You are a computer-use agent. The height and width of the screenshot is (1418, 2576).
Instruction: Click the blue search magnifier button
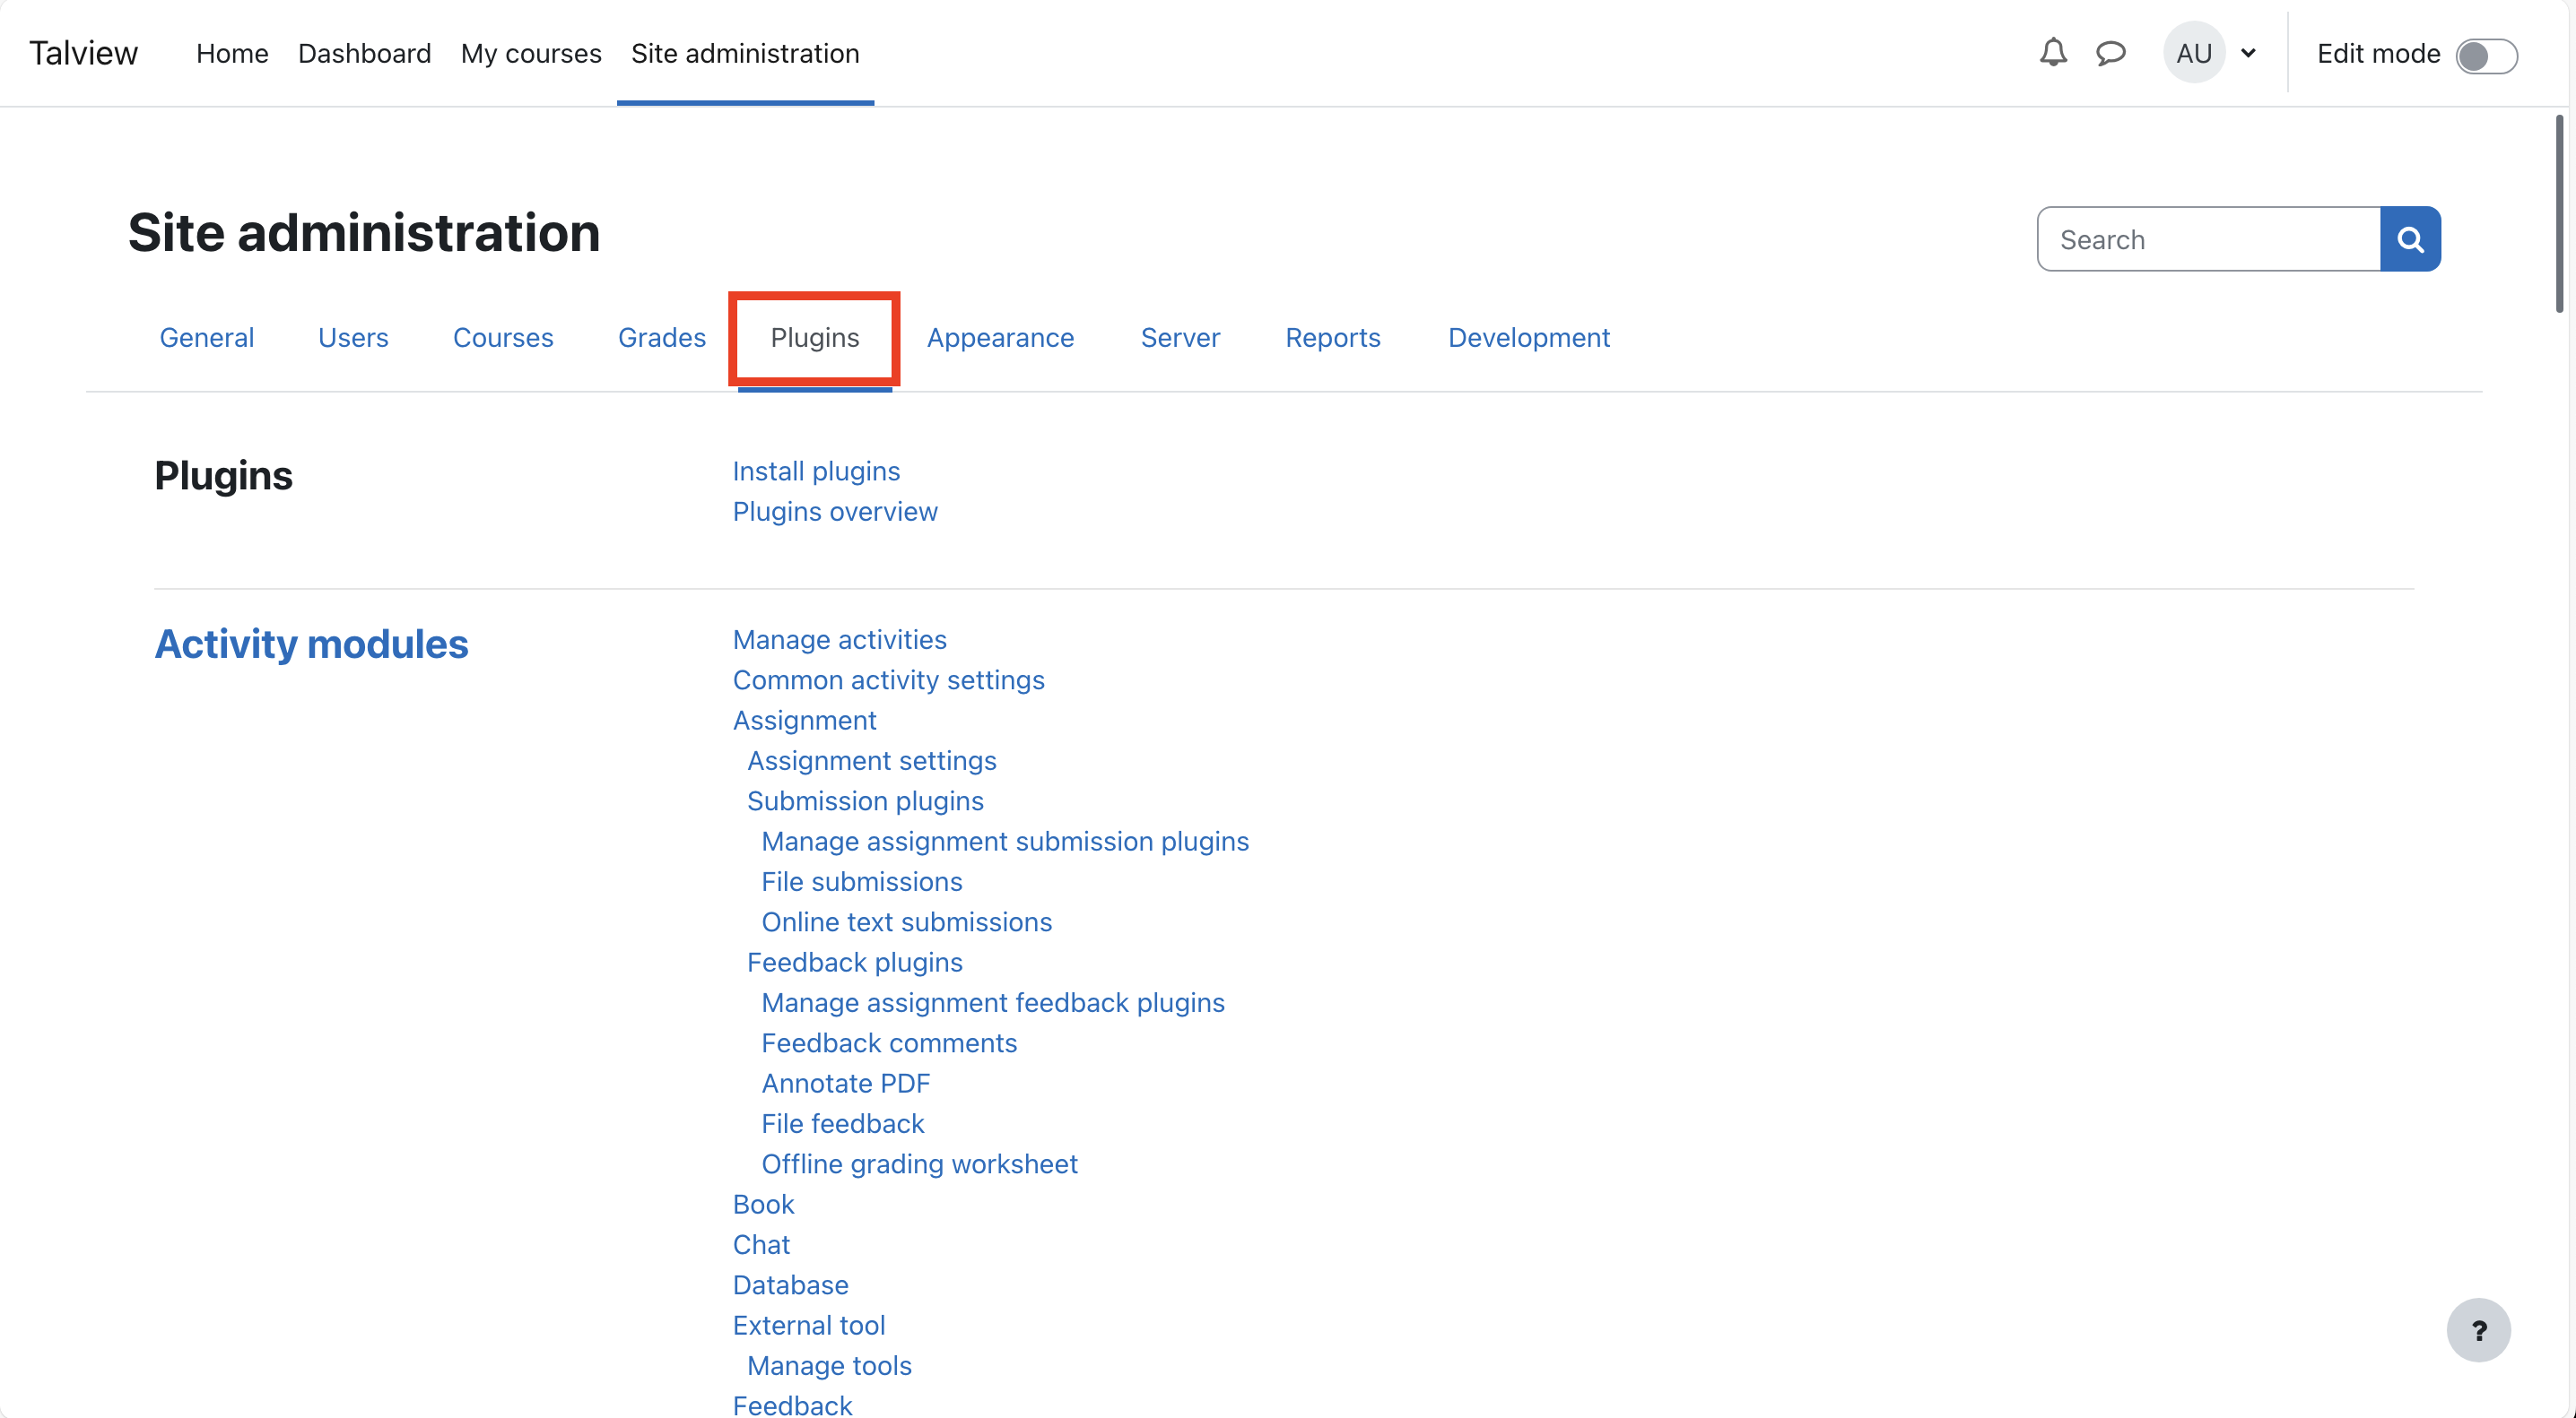tap(2410, 240)
